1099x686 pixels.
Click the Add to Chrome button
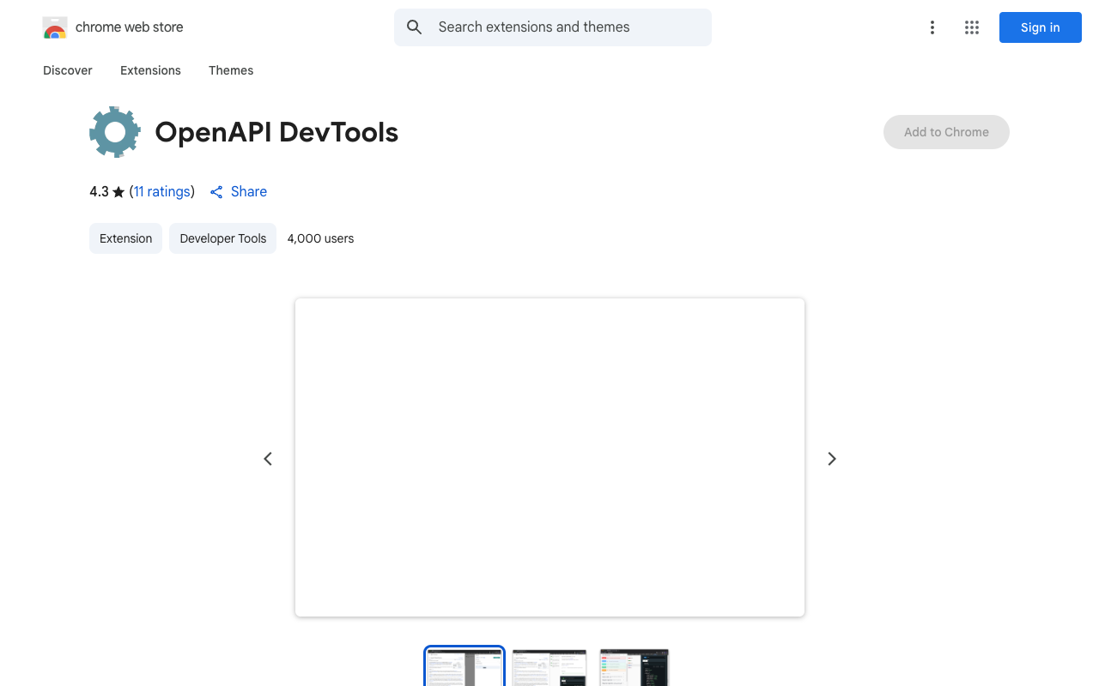point(946,132)
